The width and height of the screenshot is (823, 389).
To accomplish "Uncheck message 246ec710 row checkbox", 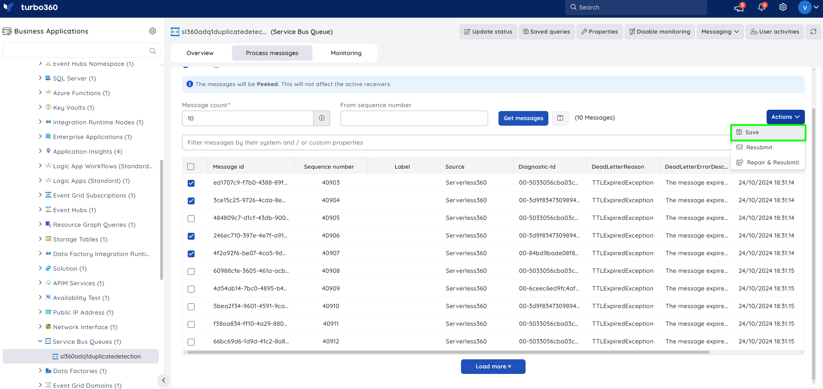I will click(x=191, y=236).
